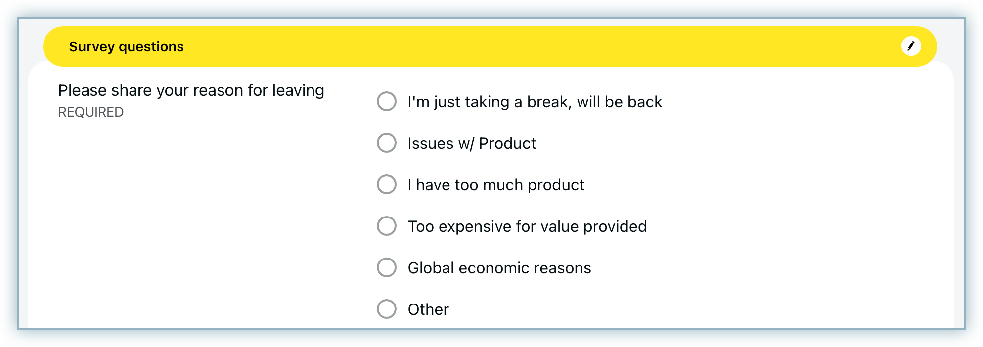Choose the "Global economic reasons" radio button
Viewport: 983px width, 347px height.
pyautogui.click(x=387, y=268)
